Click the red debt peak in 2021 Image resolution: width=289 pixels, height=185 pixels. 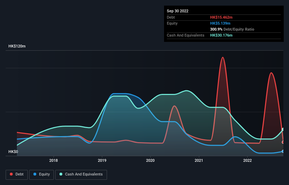(x=223, y=57)
